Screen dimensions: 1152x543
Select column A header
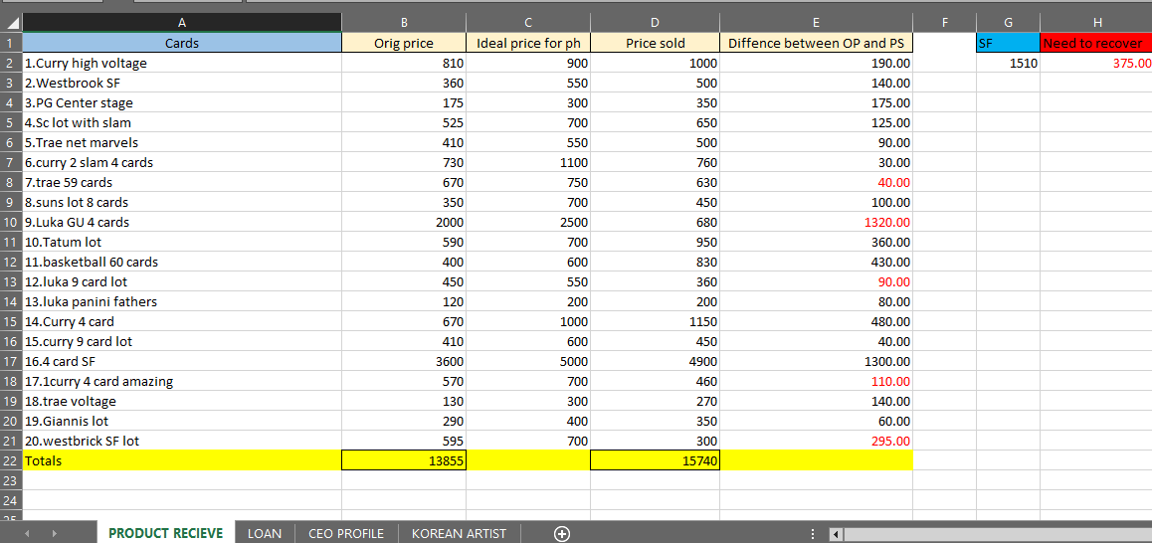click(182, 23)
